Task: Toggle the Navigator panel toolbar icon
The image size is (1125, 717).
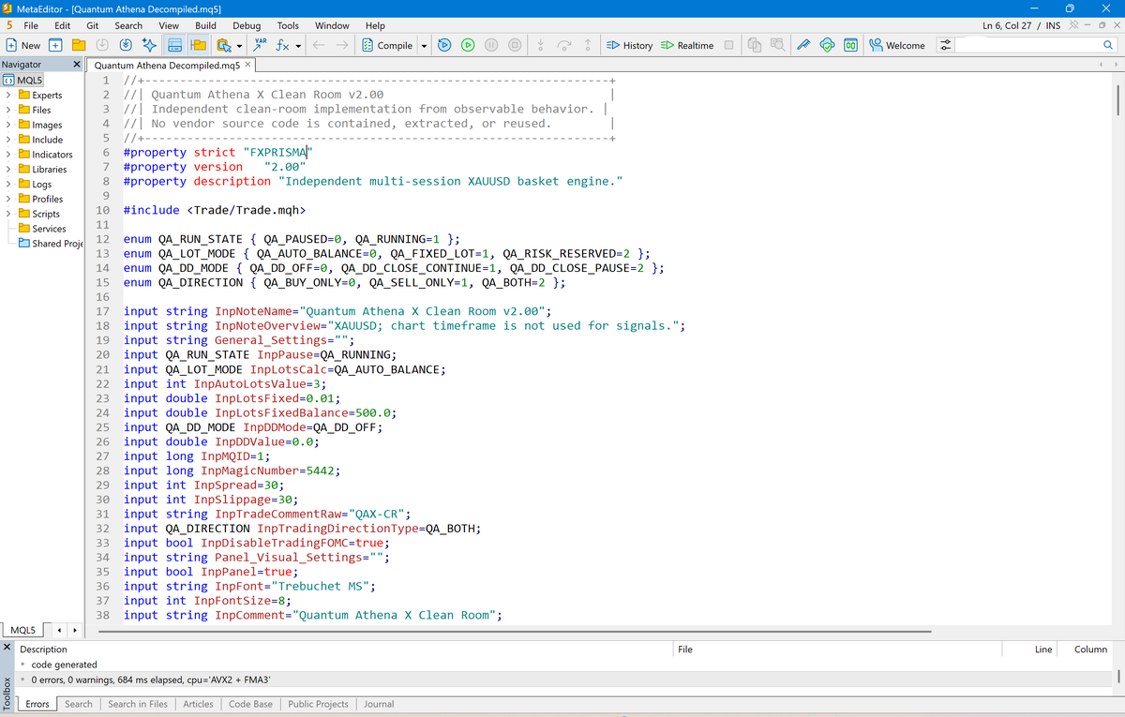Action: (198, 45)
